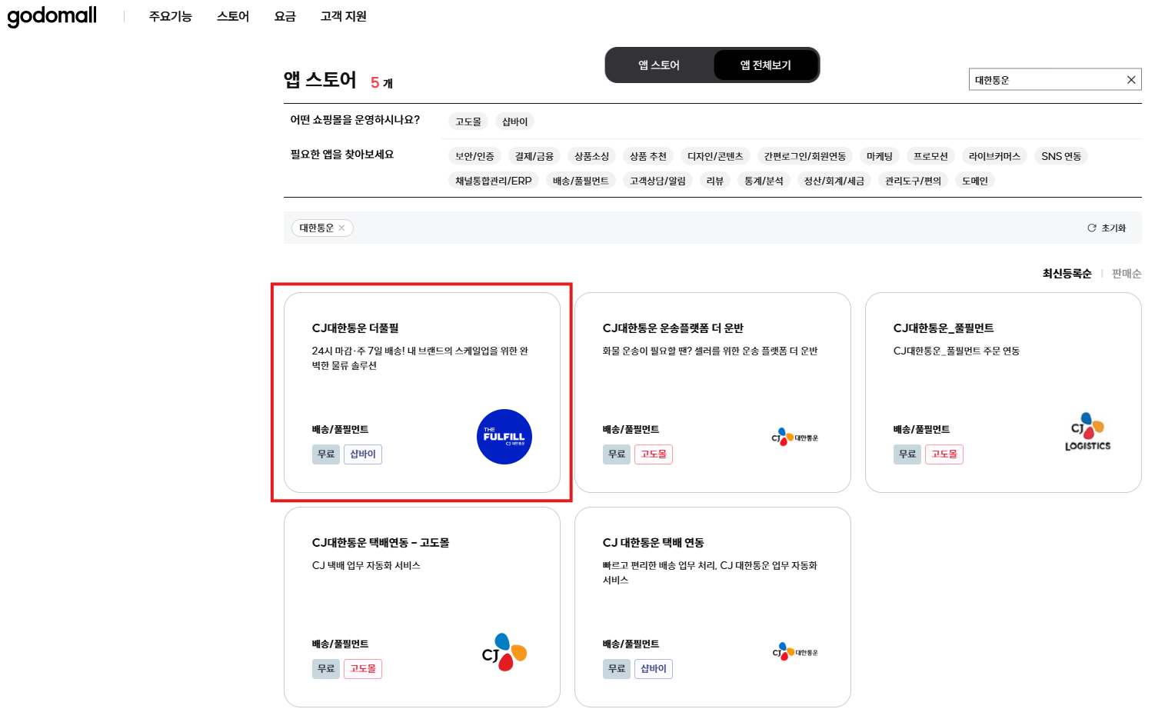This screenshot has height=709, width=1155.
Task: Filter by 샵바이 shopping mall
Action: pos(515,121)
